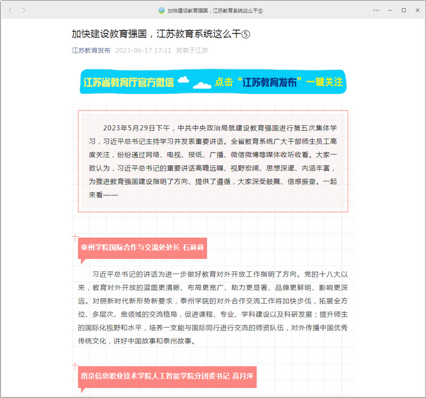Viewport: 426px width, 398px height.
Task: Click the article headline 加快建设教育强国
Action: [160, 34]
